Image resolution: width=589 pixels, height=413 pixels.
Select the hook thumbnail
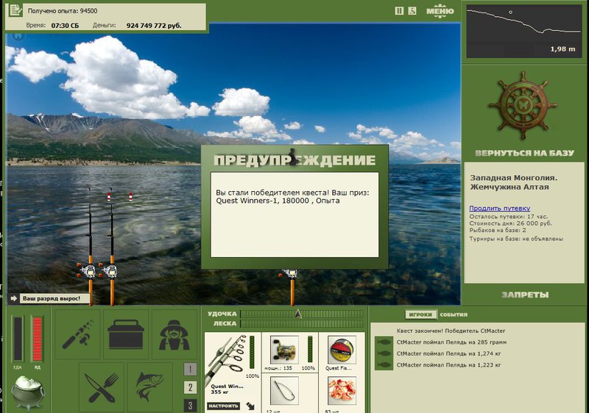[x=284, y=391]
